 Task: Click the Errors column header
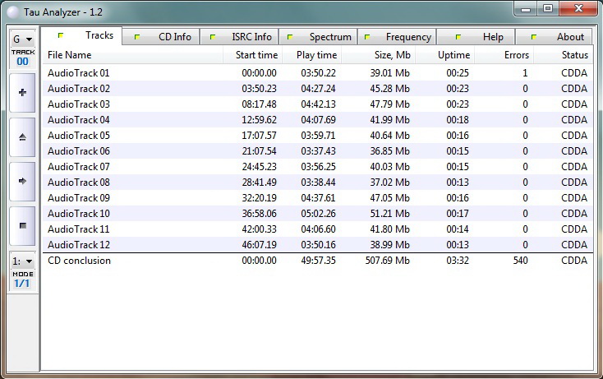504,55
